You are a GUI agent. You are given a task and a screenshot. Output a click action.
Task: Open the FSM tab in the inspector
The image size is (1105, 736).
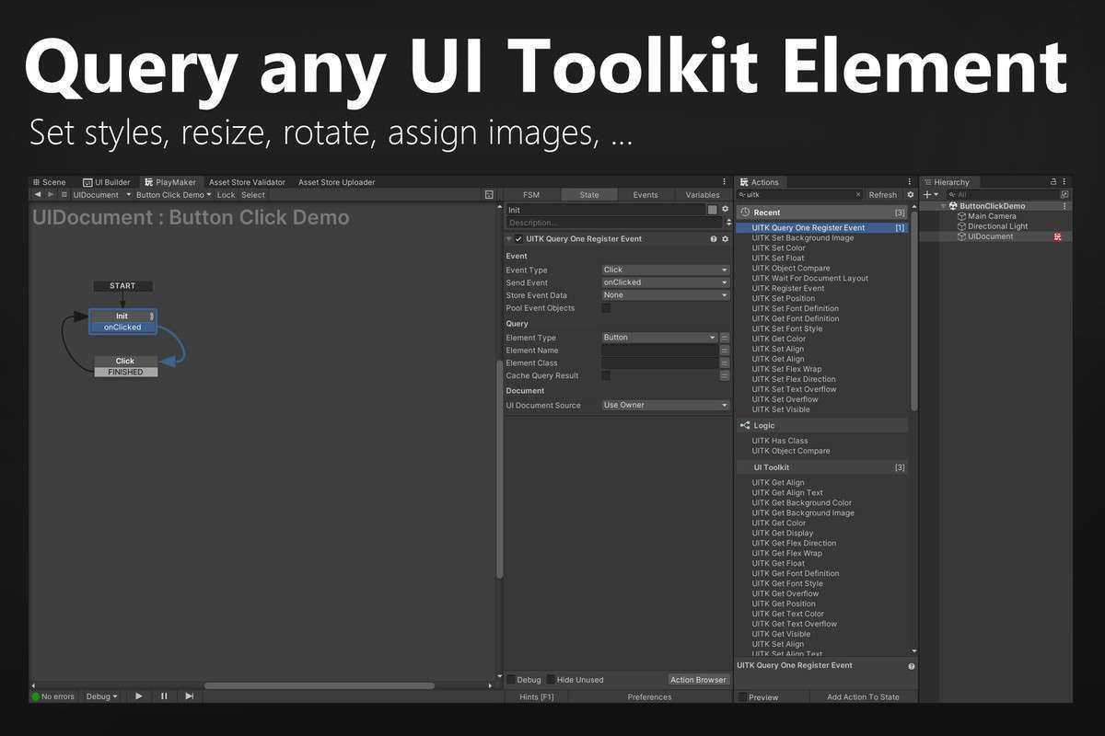[531, 195]
